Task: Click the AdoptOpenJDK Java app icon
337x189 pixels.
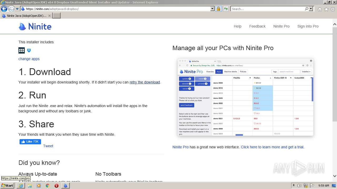Action: [x=22, y=50]
